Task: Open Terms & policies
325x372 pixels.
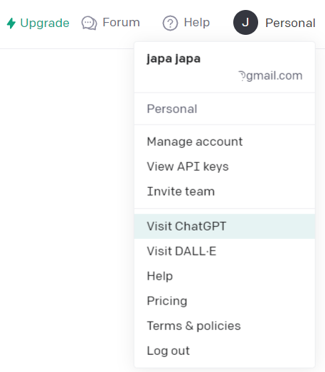Action: click(225, 326)
